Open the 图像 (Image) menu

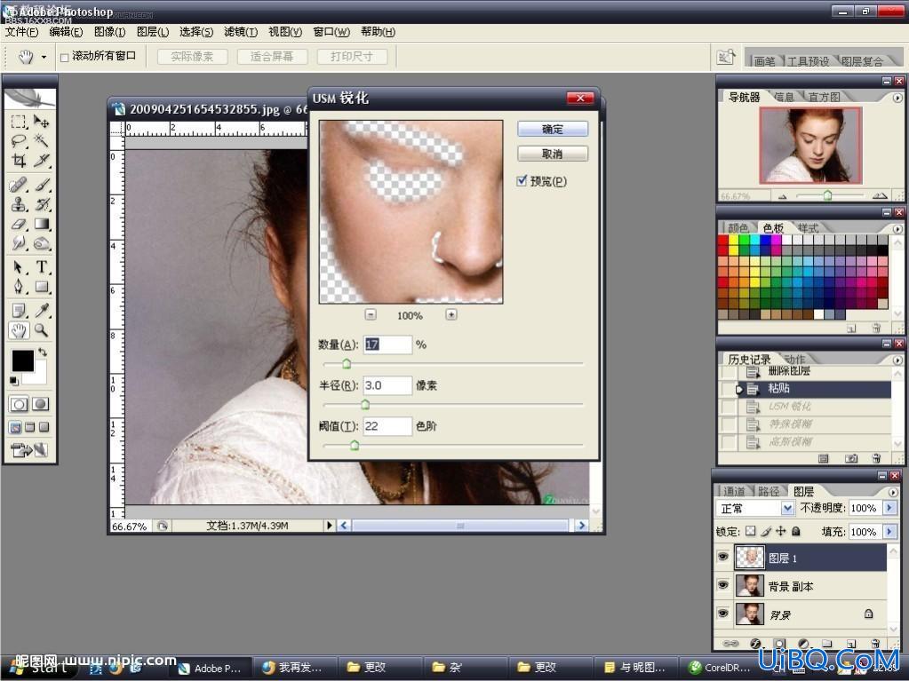109,32
